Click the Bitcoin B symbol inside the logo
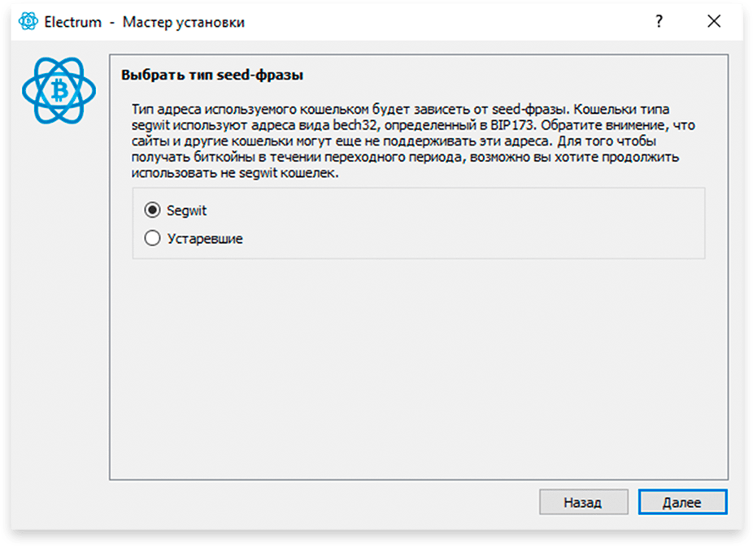The image size is (753, 546). coord(59,90)
